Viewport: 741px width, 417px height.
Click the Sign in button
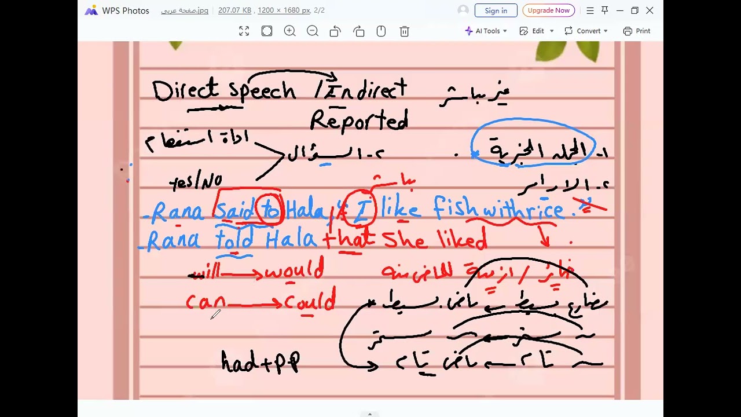click(x=496, y=10)
